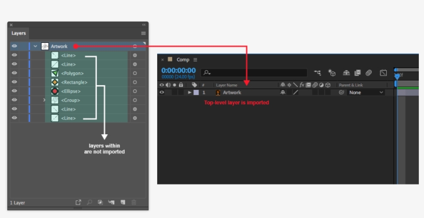Click the Parent & Link column header
This screenshot has width=424, height=218.
[351, 85]
